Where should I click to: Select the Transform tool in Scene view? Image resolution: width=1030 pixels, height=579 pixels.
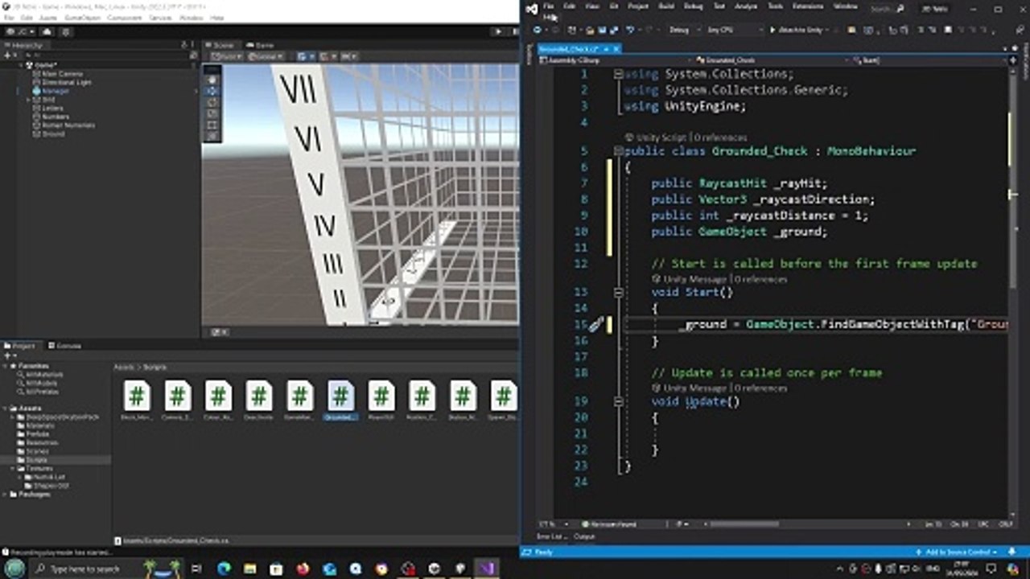212,136
